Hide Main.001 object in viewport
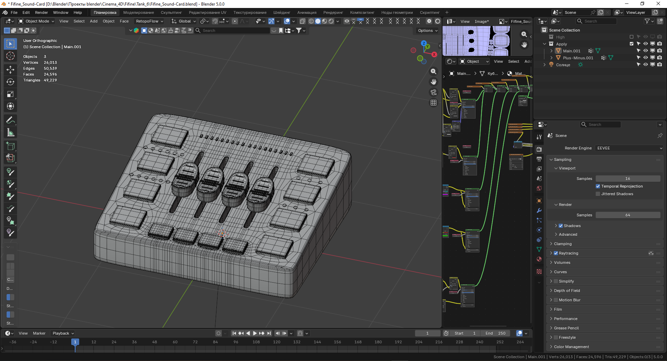Image resolution: width=667 pixels, height=361 pixels. click(x=645, y=51)
